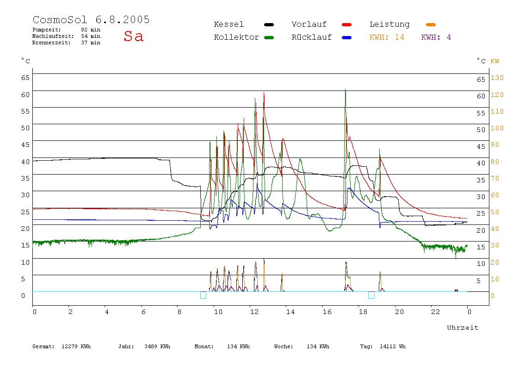
Task: Click the "Jahr:" label
Action: (x=126, y=346)
